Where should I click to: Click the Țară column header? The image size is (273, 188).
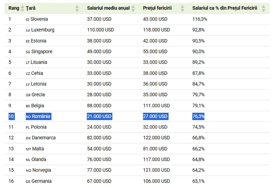tap(31, 8)
